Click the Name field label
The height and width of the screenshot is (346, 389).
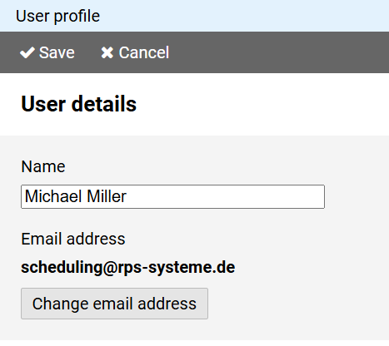pos(43,166)
